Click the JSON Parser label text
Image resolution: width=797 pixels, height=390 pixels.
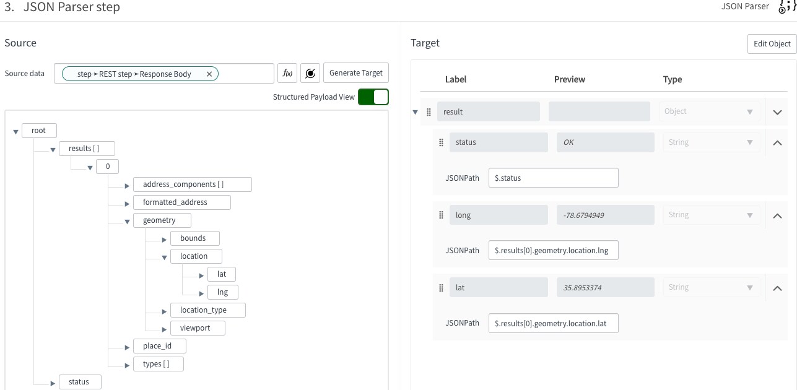(745, 6)
